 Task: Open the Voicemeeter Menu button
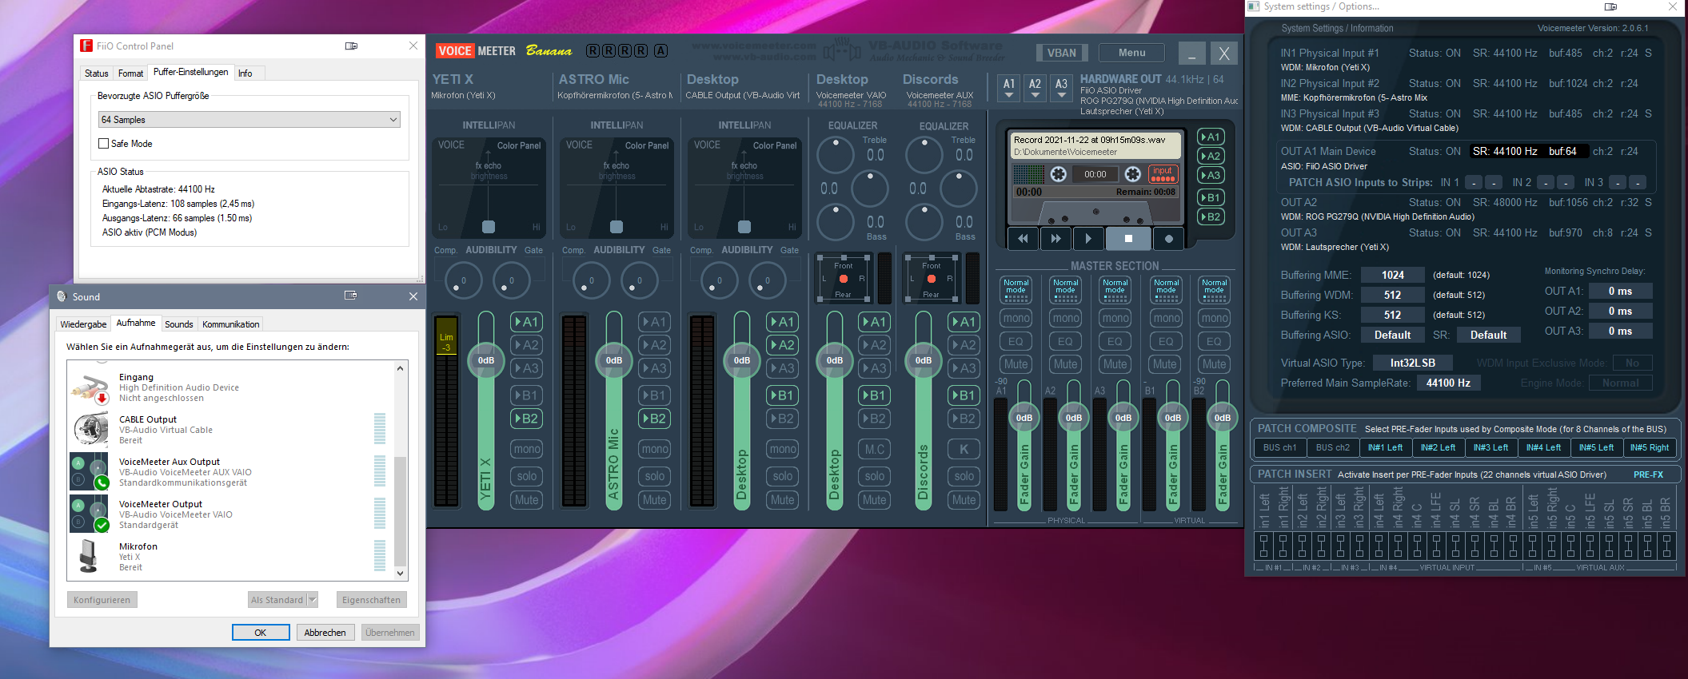click(x=1131, y=53)
